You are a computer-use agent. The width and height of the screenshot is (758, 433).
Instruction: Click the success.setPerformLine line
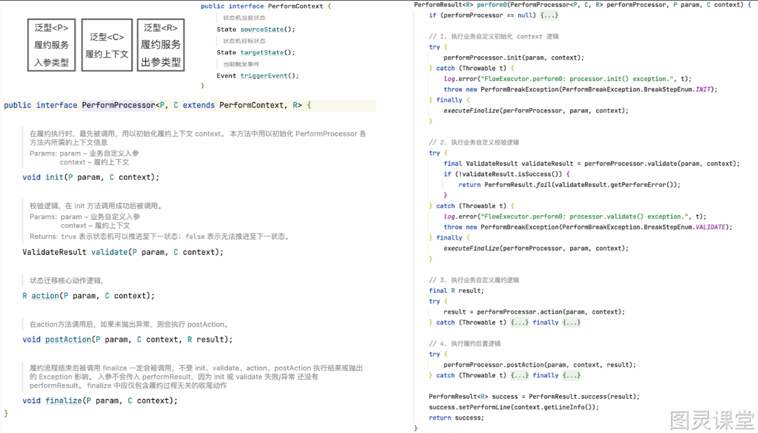click(514, 407)
